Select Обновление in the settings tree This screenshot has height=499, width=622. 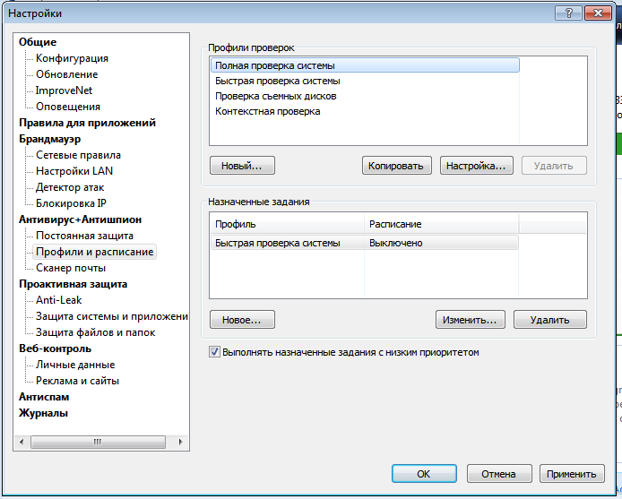coord(66,74)
